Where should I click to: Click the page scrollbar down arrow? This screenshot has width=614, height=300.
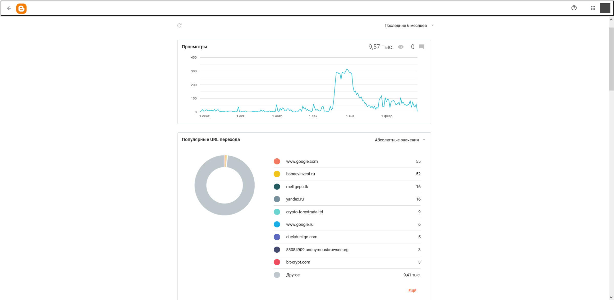611,297
